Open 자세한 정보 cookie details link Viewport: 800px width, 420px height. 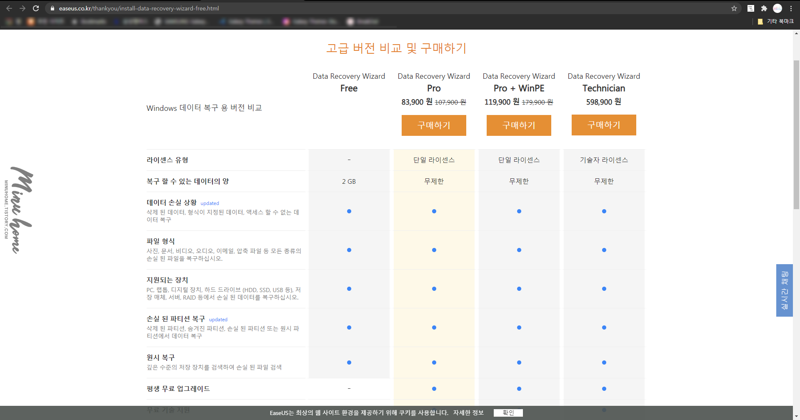[x=468, y=413]
